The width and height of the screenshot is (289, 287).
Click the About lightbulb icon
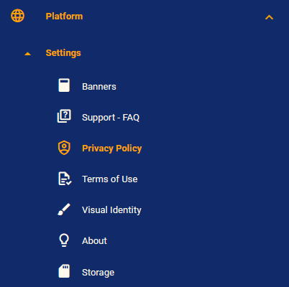pyautogui.click(x=64, y=240)
